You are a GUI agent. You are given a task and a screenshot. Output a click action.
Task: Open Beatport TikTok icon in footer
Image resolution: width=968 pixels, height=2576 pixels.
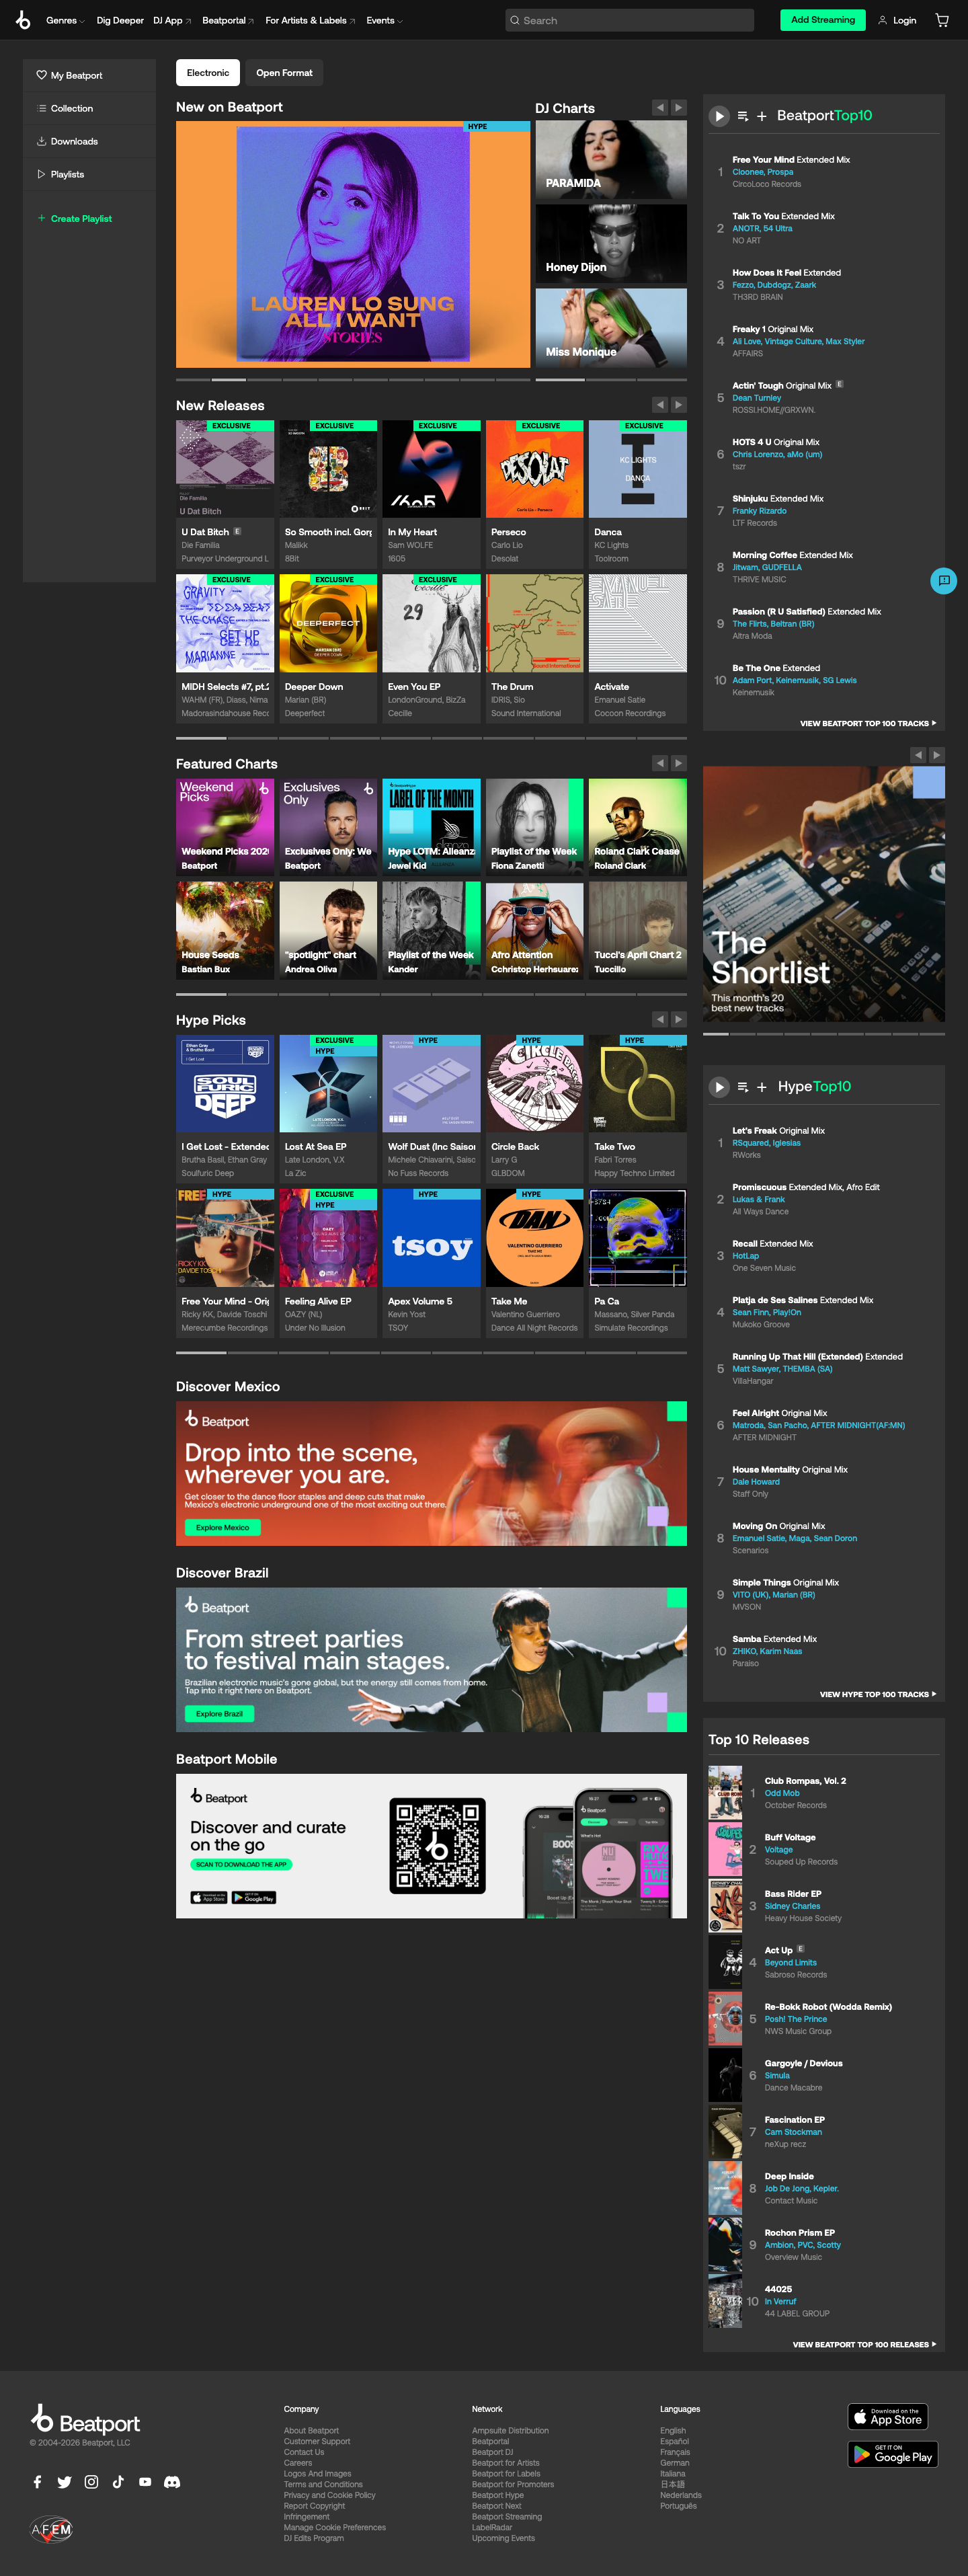pos(118,2482)
